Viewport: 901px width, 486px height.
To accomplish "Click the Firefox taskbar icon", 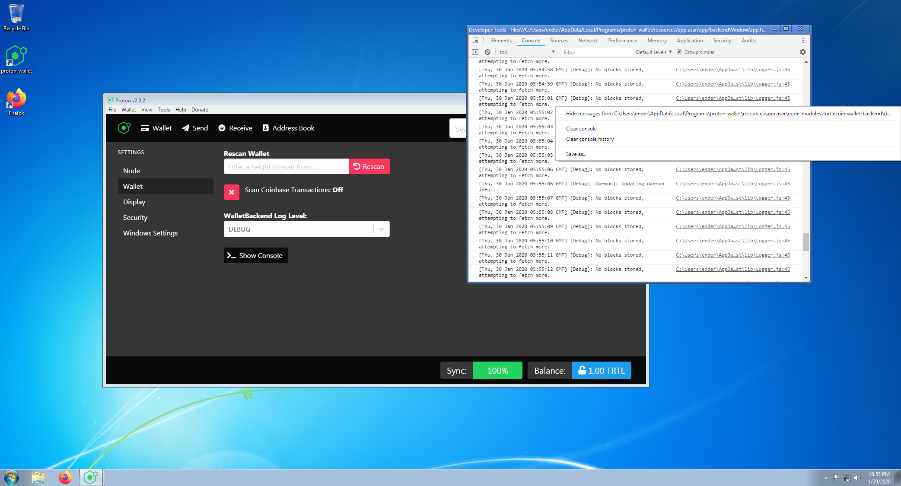I will 65,478.
